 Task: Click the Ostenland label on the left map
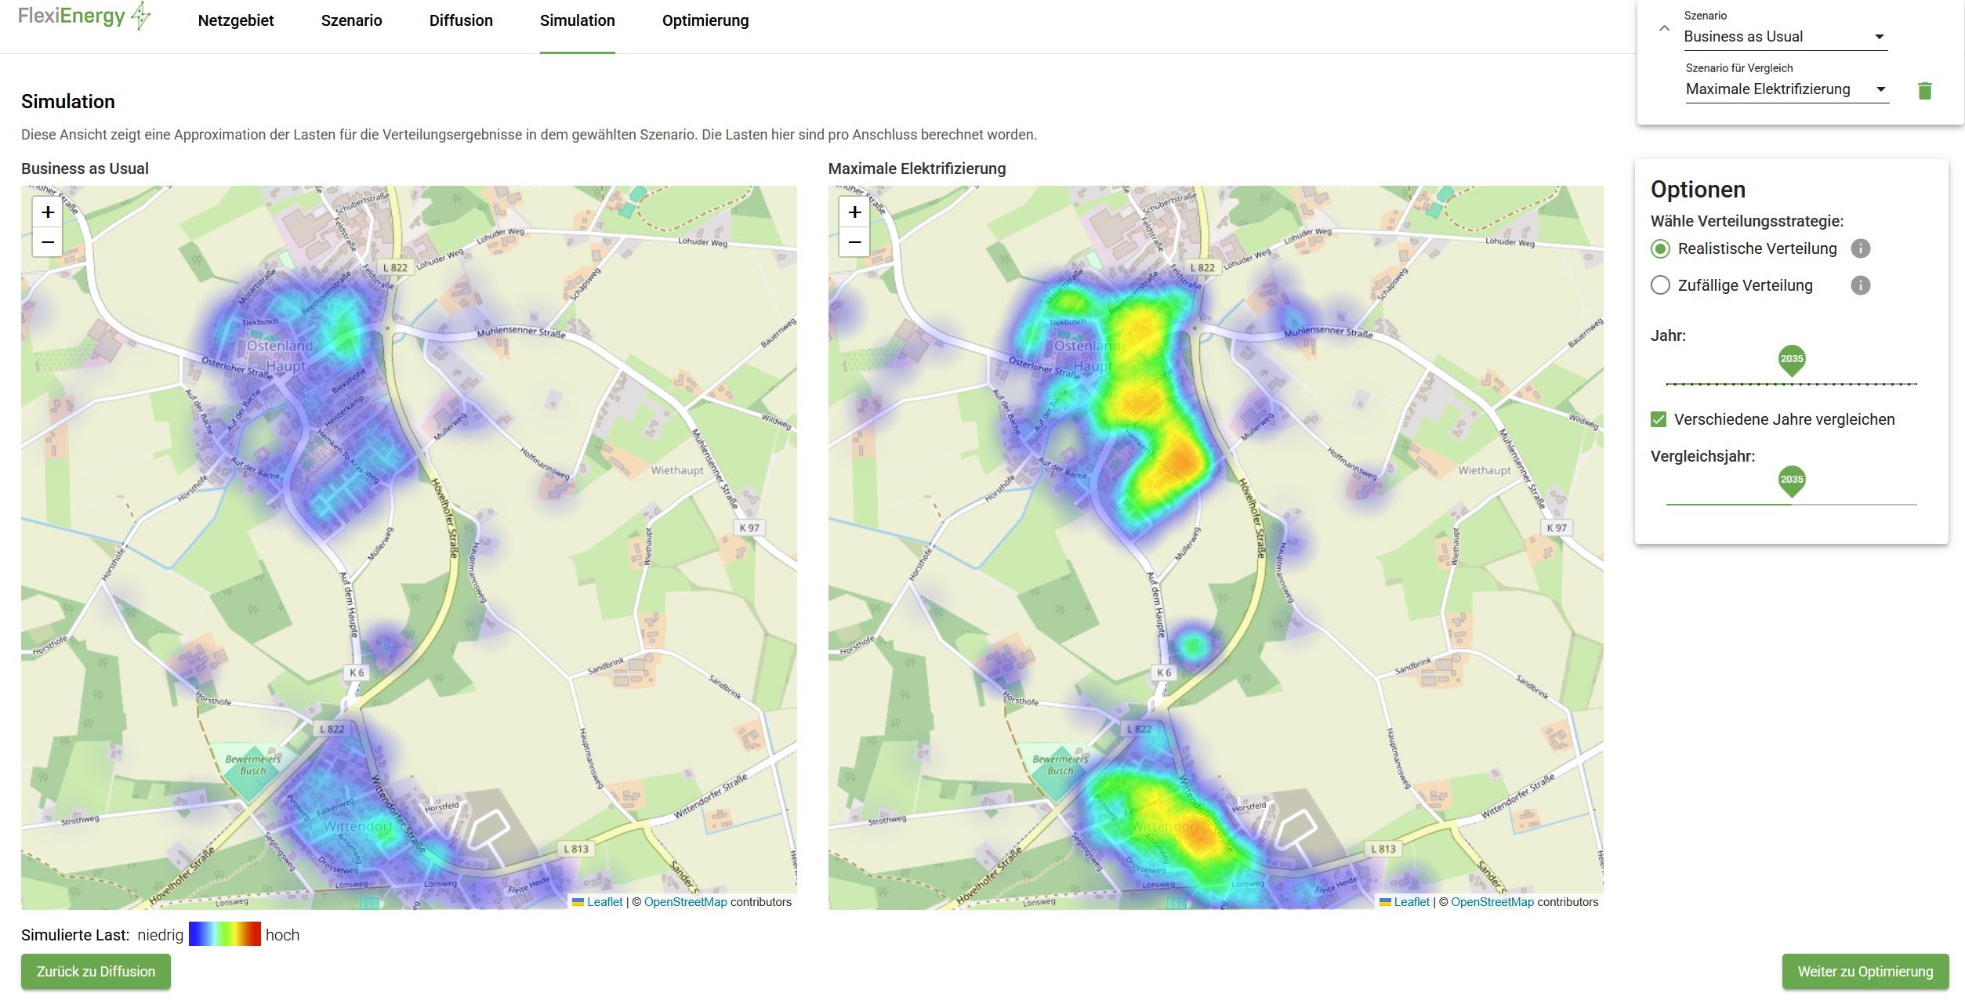280,346
